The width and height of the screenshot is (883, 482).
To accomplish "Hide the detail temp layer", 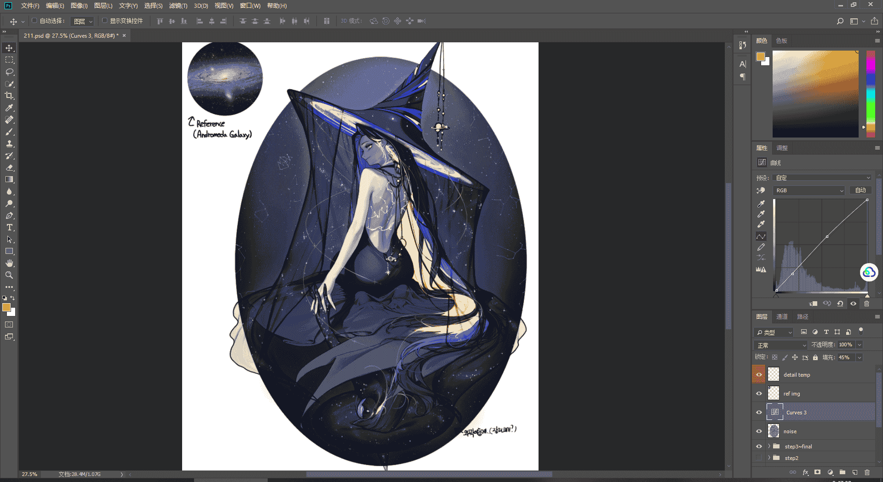I will (x=759, y=374).
